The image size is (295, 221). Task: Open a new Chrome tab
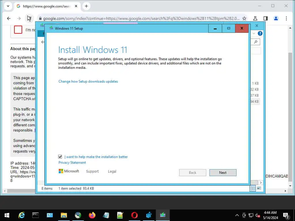86,6
